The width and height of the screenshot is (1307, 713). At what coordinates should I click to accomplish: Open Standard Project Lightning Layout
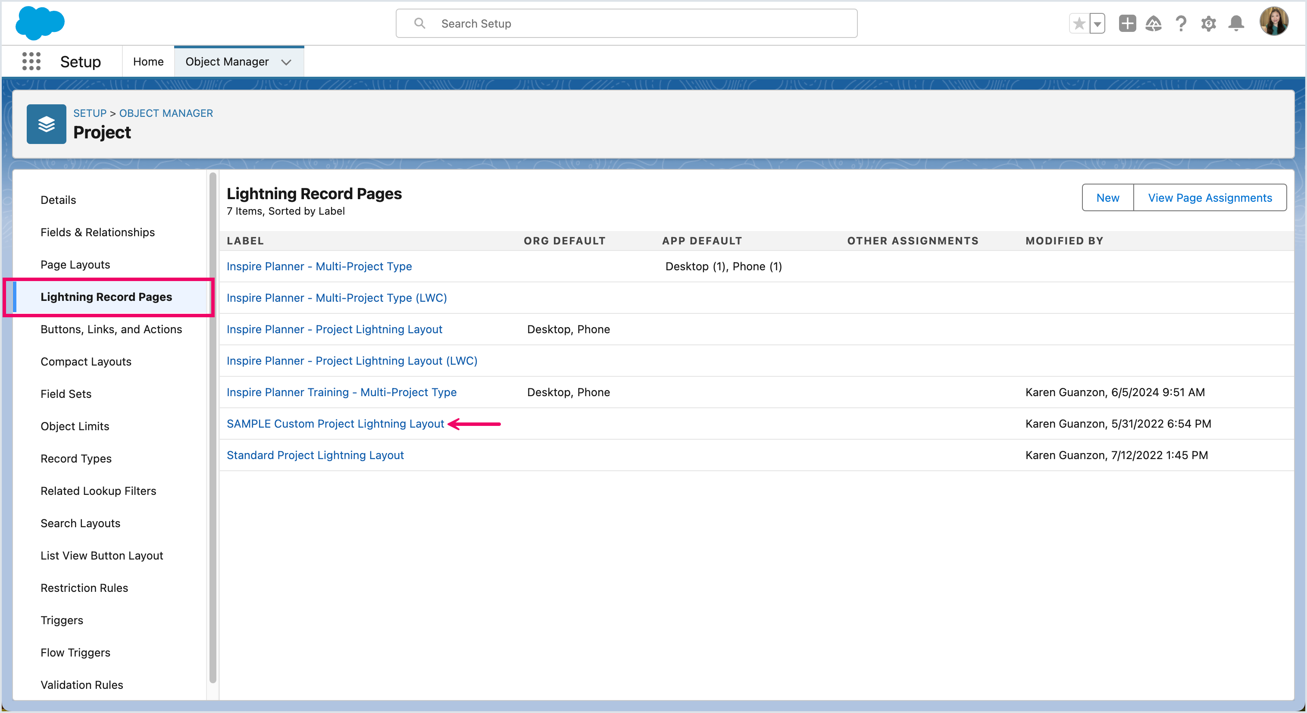pyautogui.click(x=315, y=455)
